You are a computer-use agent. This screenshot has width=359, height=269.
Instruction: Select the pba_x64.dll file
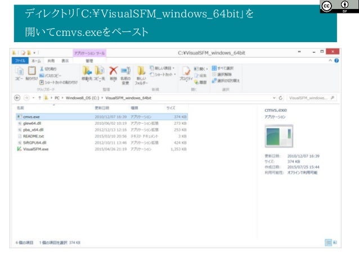[33, 130]
